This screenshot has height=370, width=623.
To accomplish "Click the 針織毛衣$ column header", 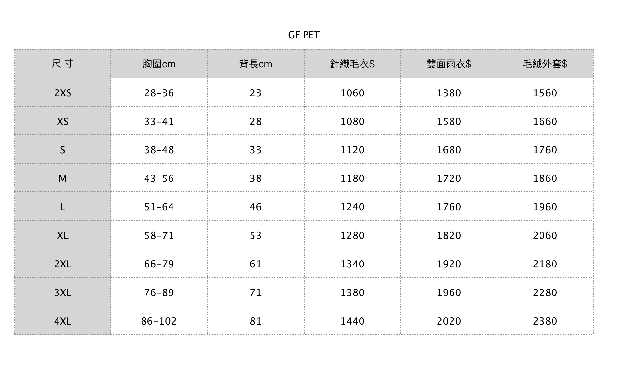I will (352, 64).
